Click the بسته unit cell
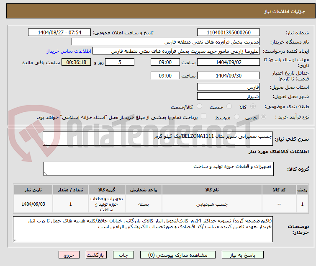This screenshot has width=316, height=266. coord(143,204)
